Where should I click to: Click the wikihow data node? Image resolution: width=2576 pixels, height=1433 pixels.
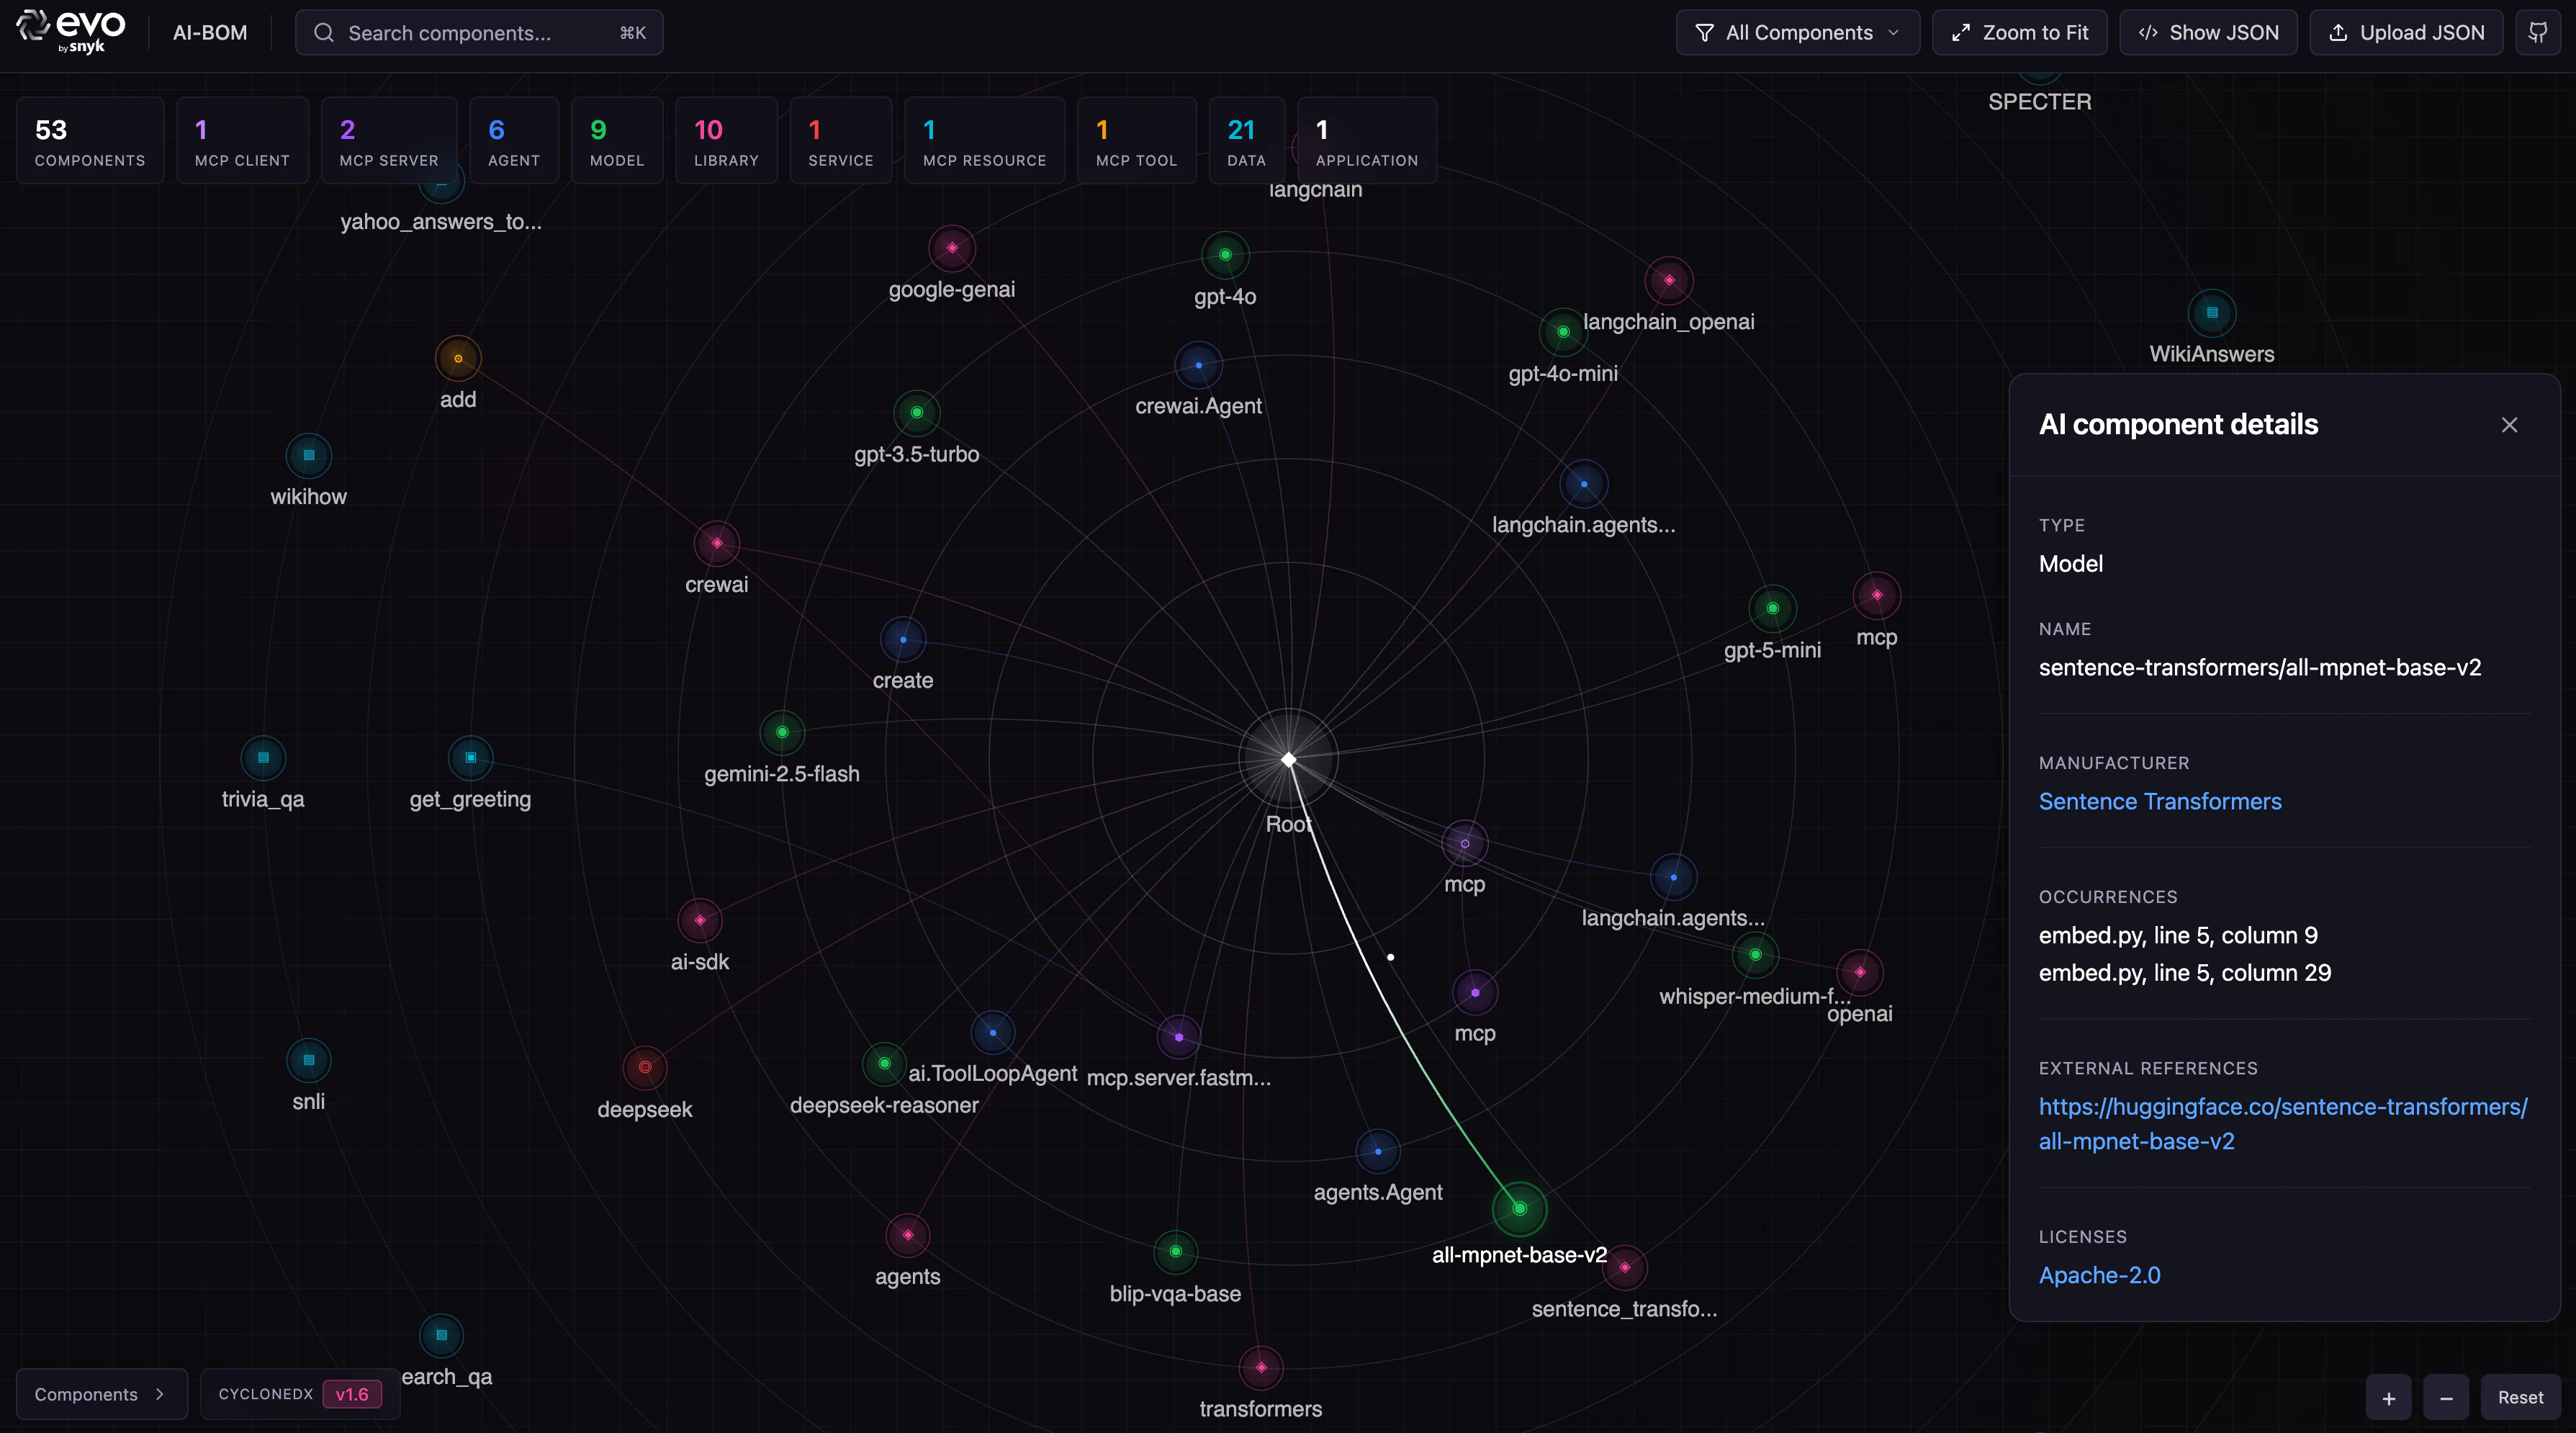[309, 455]
